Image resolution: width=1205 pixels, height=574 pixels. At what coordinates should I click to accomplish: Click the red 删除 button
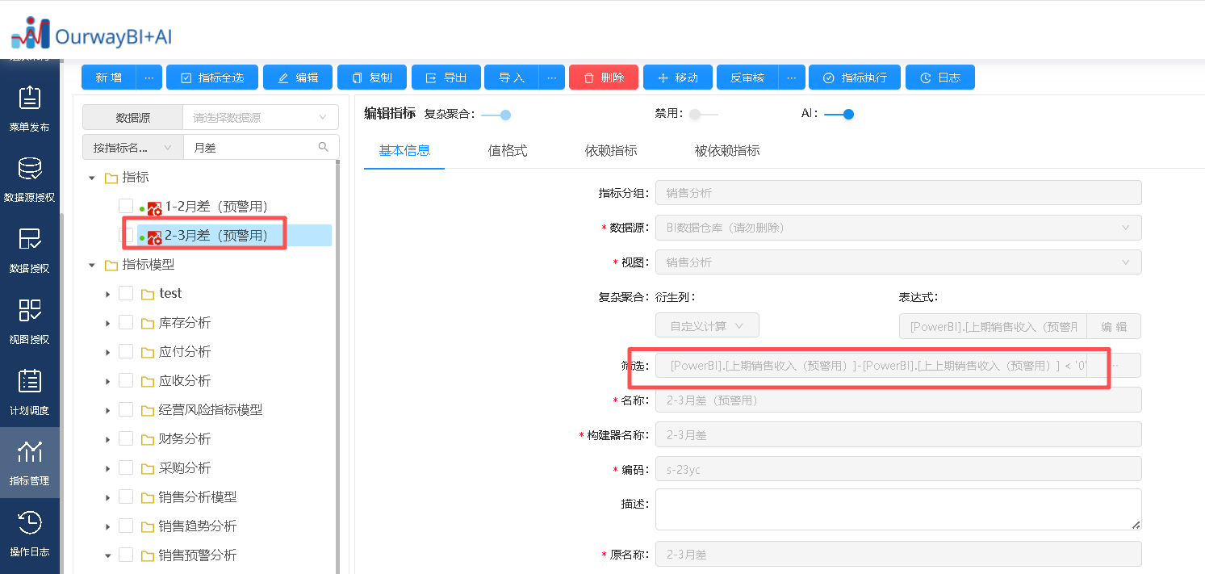[603, 78]
